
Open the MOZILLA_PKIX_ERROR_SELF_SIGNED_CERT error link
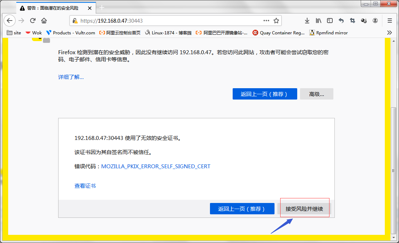pyautogui.click(x=156, y=166)
